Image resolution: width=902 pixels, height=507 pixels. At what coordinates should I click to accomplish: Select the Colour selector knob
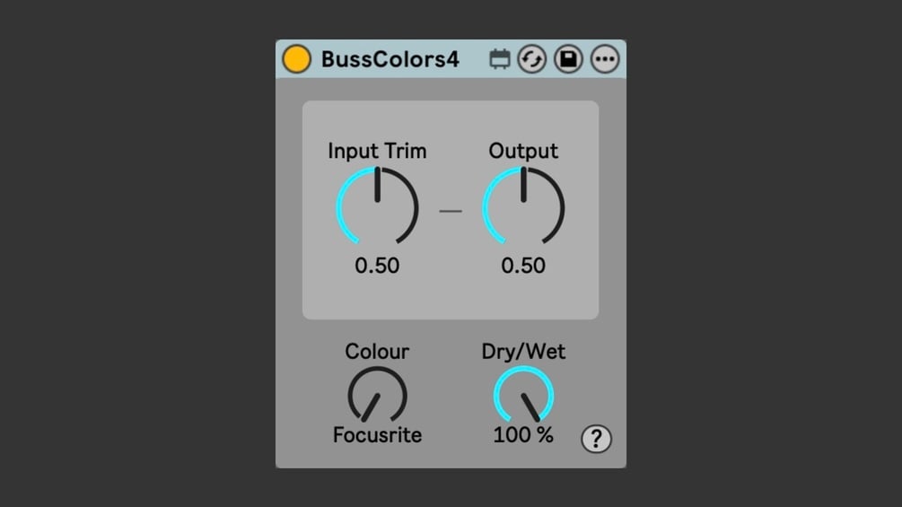(x=377, y=395)
